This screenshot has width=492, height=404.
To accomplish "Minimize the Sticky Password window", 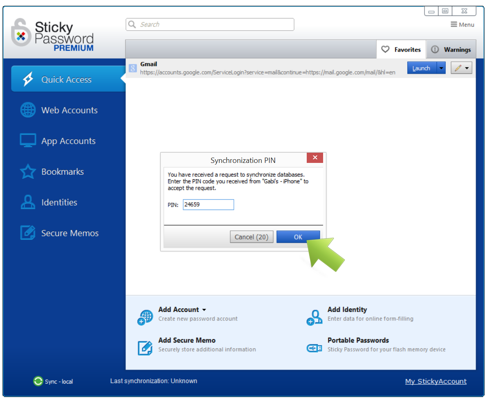I will (431, 11).
